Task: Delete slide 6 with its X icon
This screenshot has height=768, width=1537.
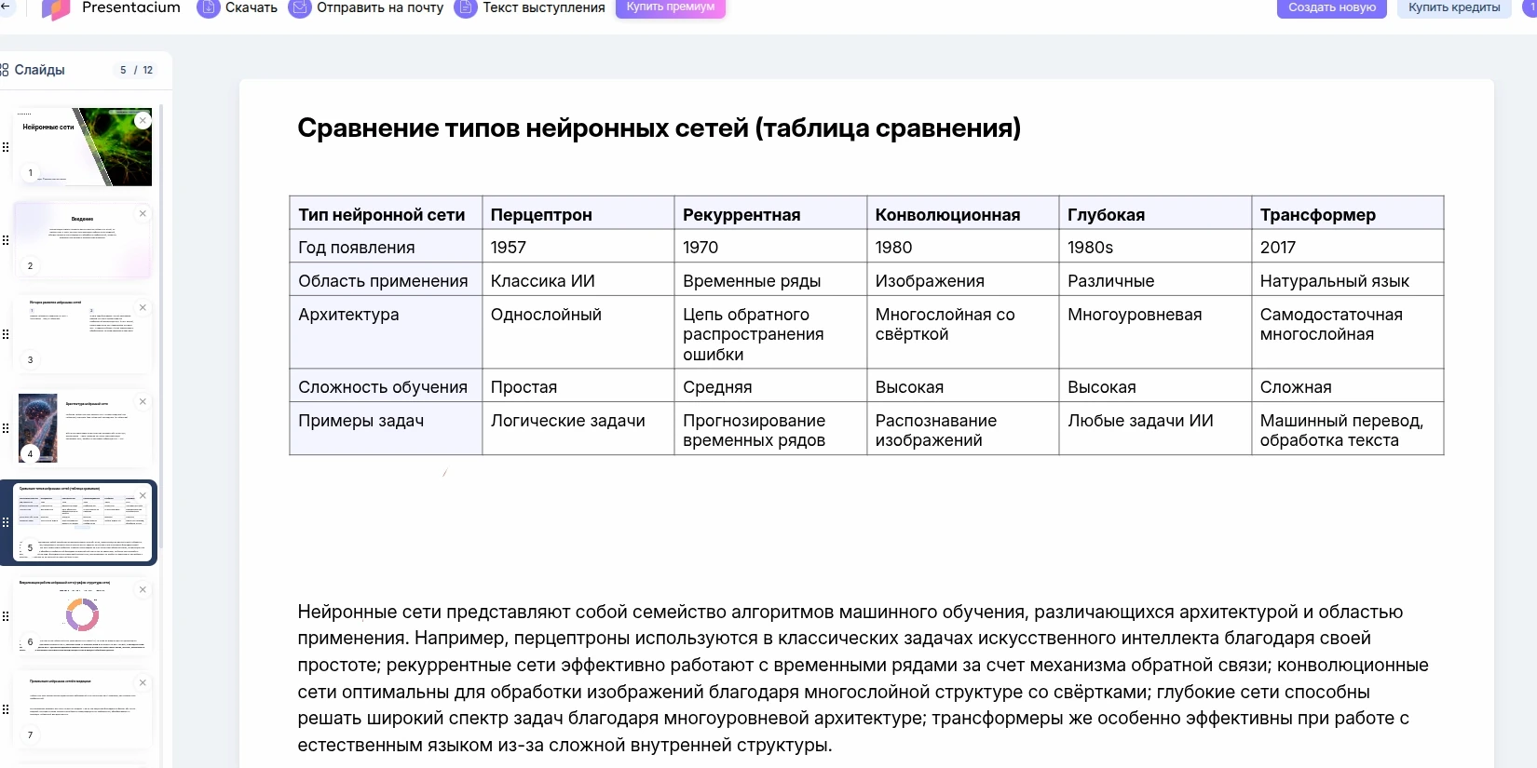Action: pyautogui.click(x=143, y=589)
